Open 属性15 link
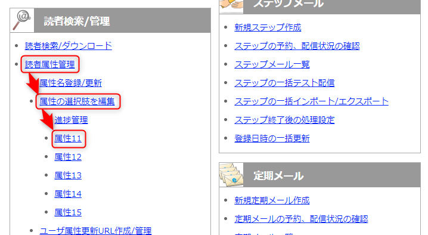 point(68,212)
